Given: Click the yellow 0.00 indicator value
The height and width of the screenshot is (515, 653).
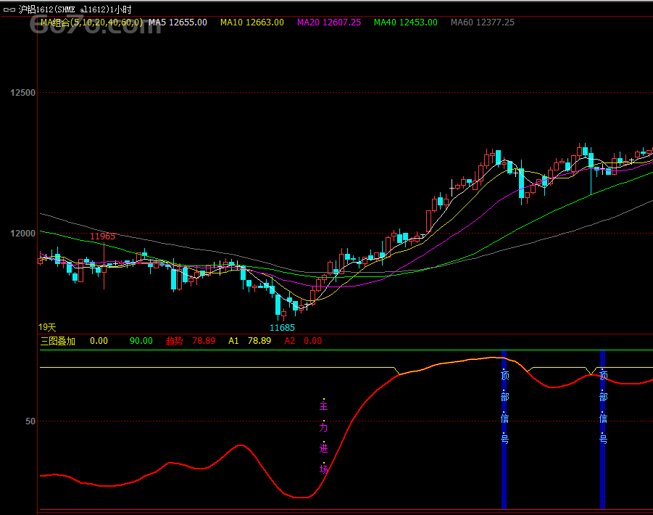Looking at the screenshot, I should tap(99, 341).
